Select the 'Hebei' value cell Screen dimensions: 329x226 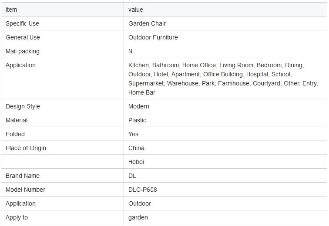[x=225, y=162]
